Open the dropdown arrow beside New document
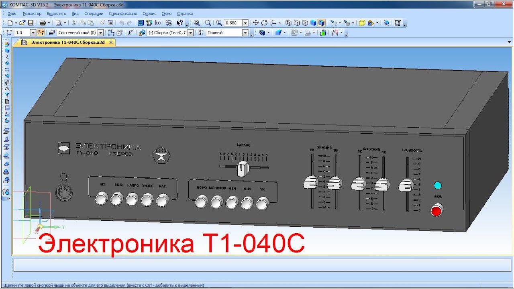Screen dimensions: 514x289 (x=16, y=23)
